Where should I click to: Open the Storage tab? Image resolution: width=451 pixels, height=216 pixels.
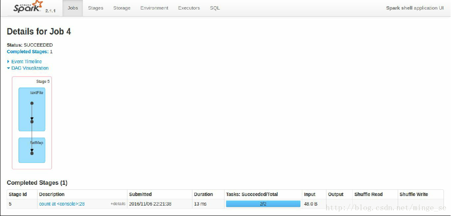[x=122, y=8]
